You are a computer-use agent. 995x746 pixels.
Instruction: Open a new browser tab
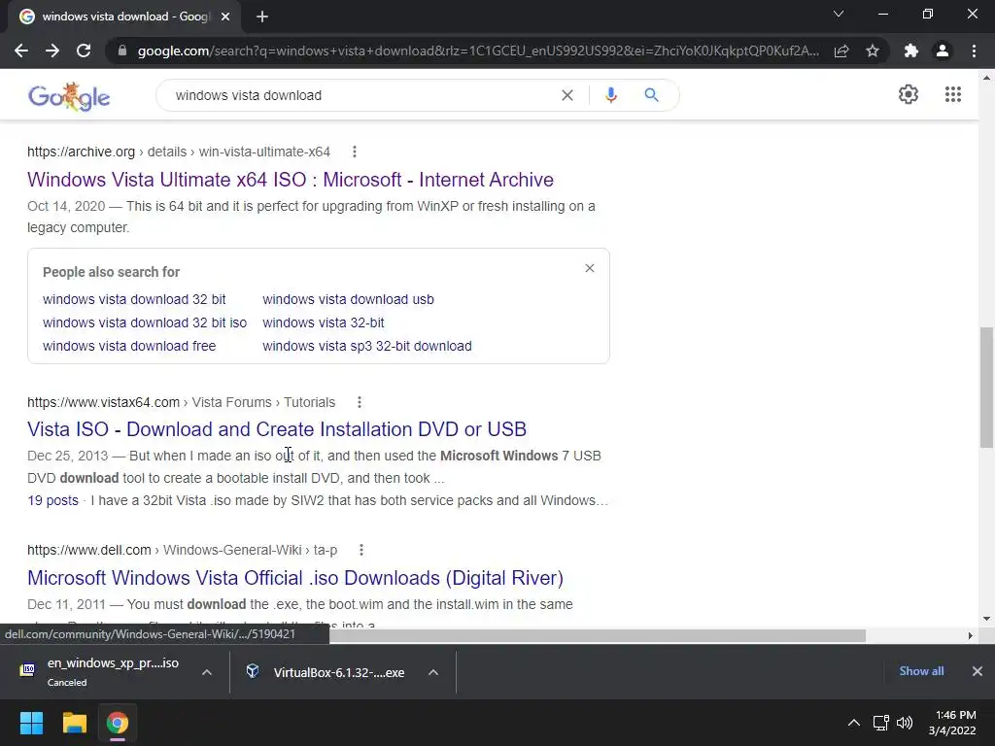[x=262, y=17]
